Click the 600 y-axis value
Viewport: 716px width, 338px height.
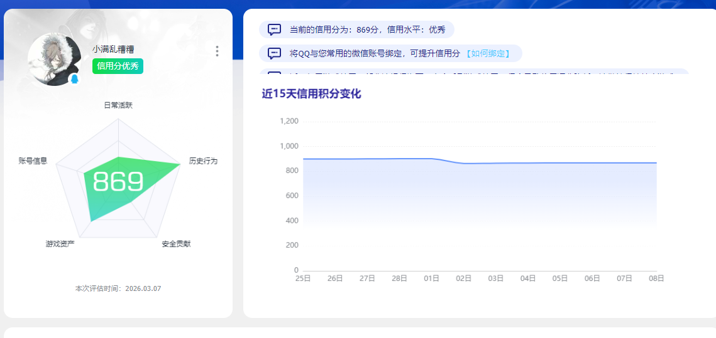pos(292,196)
